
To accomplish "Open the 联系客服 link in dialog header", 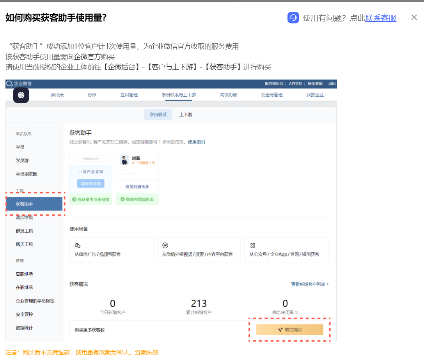I will (381, 18).
